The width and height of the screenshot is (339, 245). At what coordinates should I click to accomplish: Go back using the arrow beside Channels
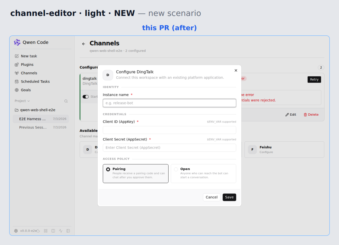point(84,44)
